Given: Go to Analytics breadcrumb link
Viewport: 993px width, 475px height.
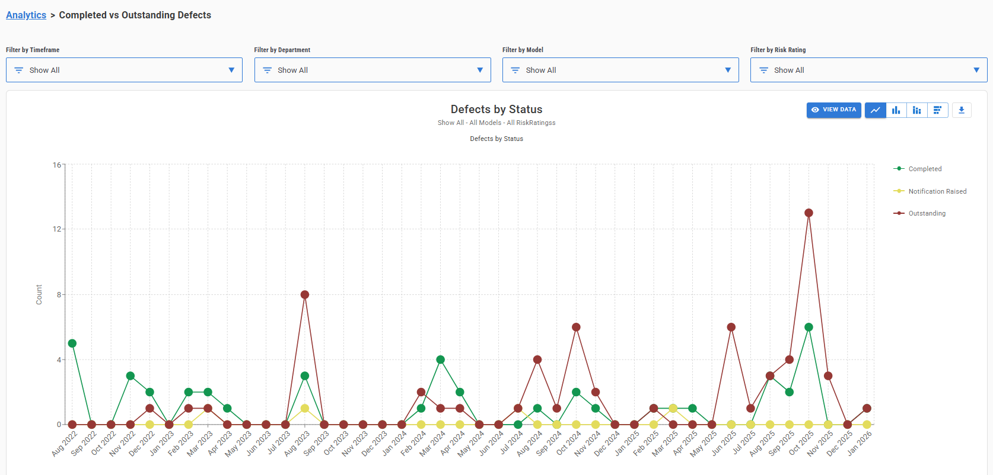Looking at the screenshot, I should (26, 15).
